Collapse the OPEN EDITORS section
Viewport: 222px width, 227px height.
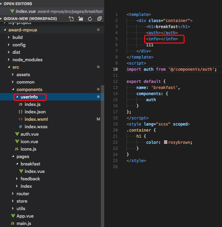coord(1,4)
